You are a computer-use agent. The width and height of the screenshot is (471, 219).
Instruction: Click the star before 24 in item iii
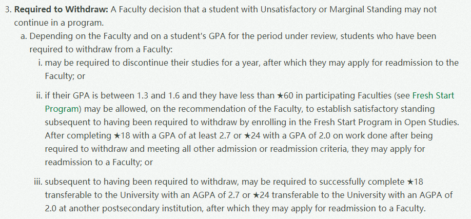click(x=257, y=196)
